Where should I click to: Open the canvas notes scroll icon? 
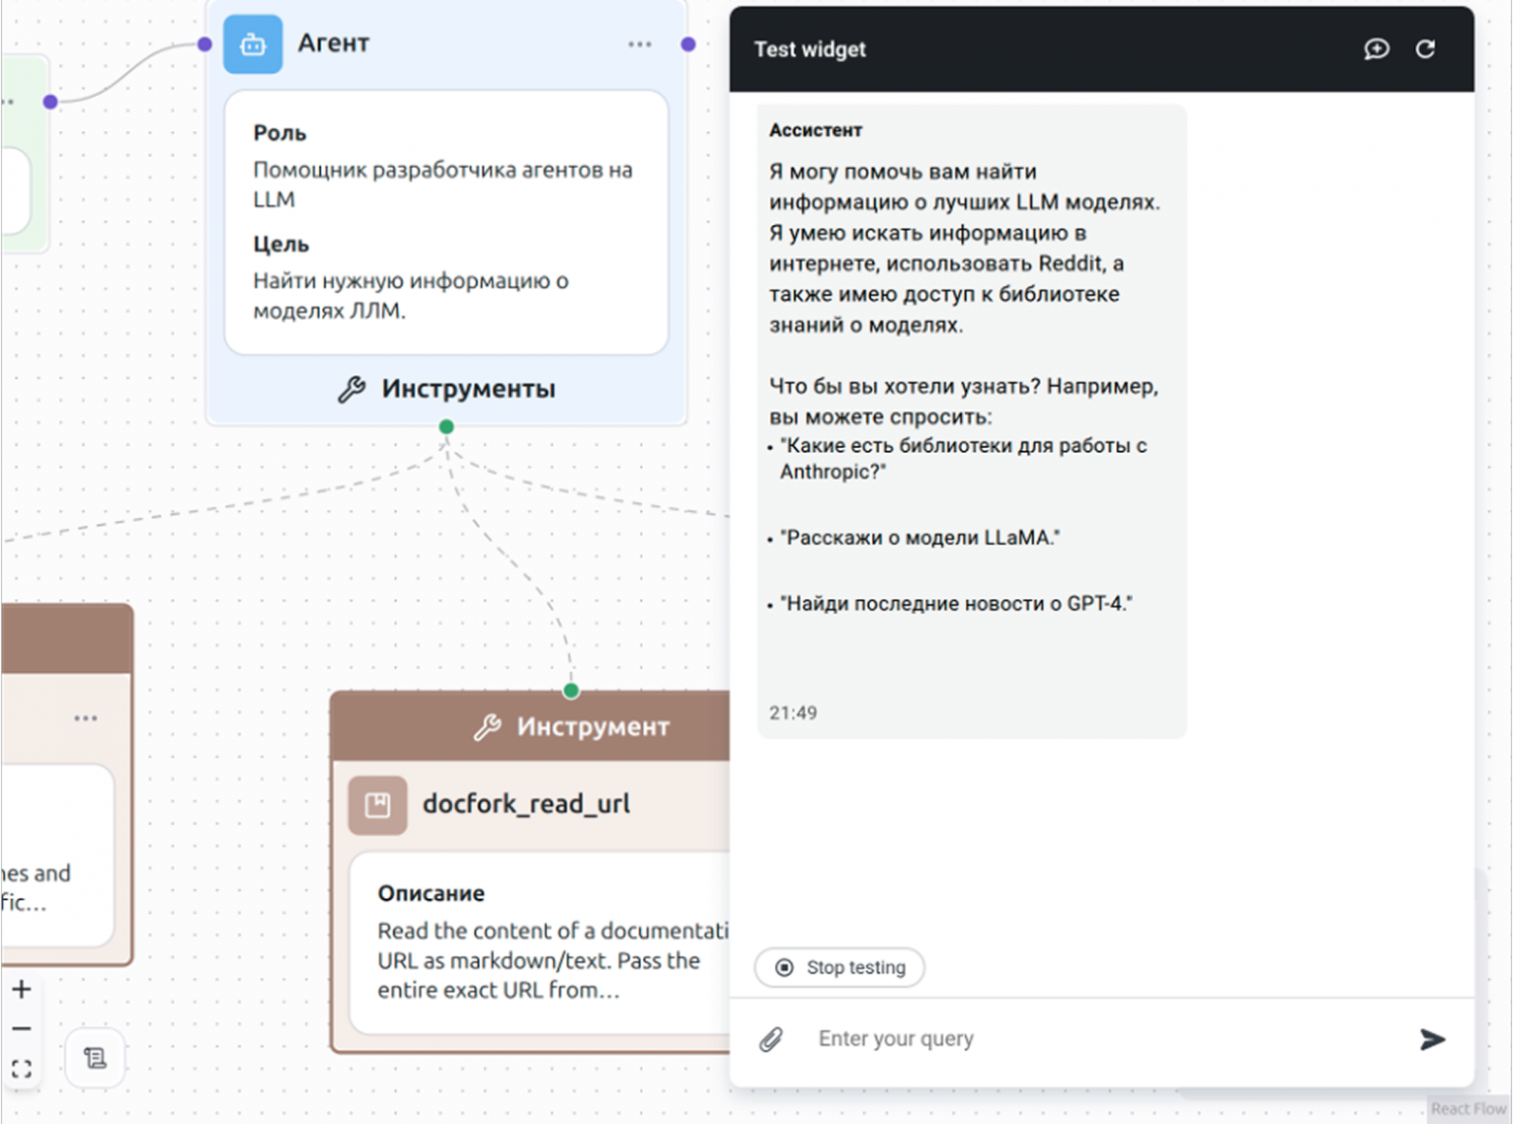tap(94, 1058)
